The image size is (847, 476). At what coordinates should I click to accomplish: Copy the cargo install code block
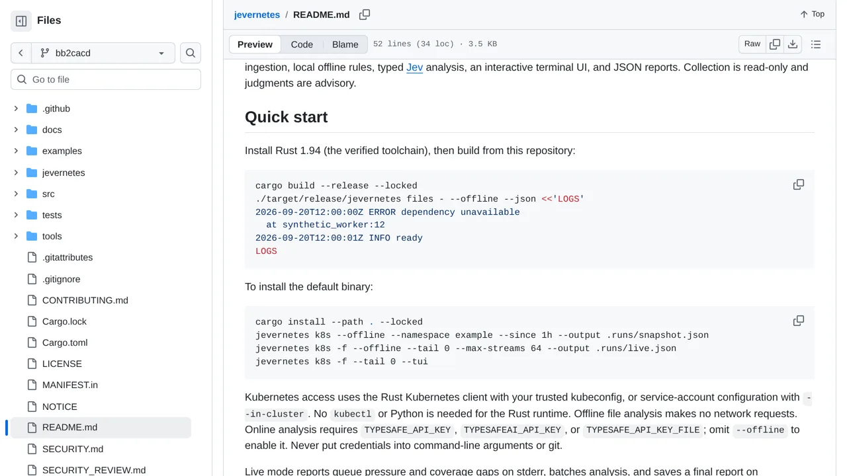tap(799, 321)
